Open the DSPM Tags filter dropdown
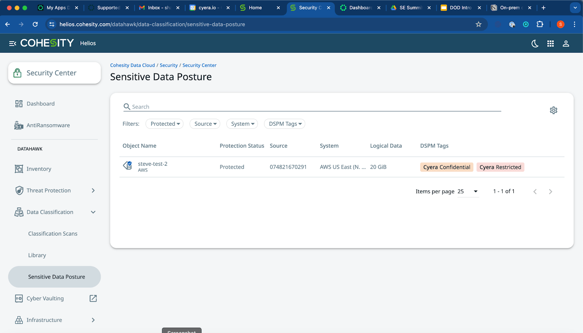The width and height of the screenshot is (583, 333). pyautogui.click(x=285, y=124)
